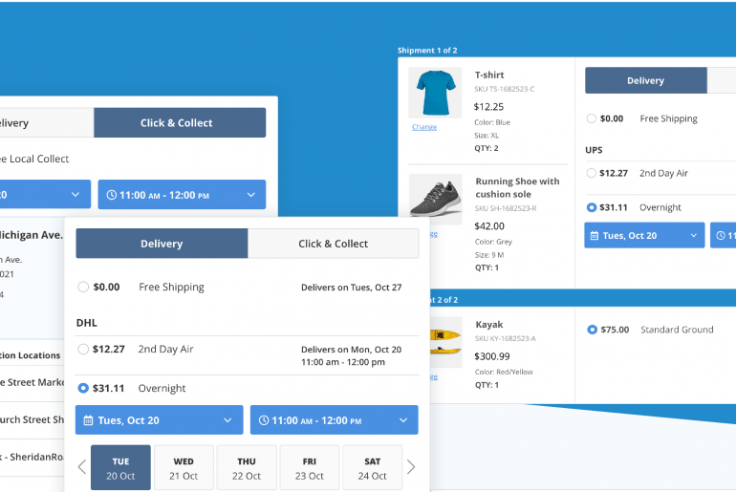Pick FRI 23 Oct date tile

coord(310,467)
